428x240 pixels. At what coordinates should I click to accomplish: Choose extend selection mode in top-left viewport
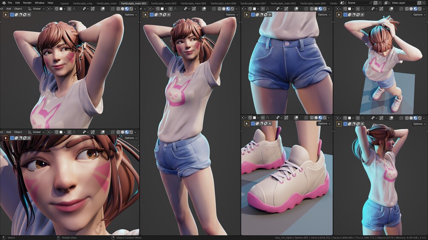coord(16,15)
